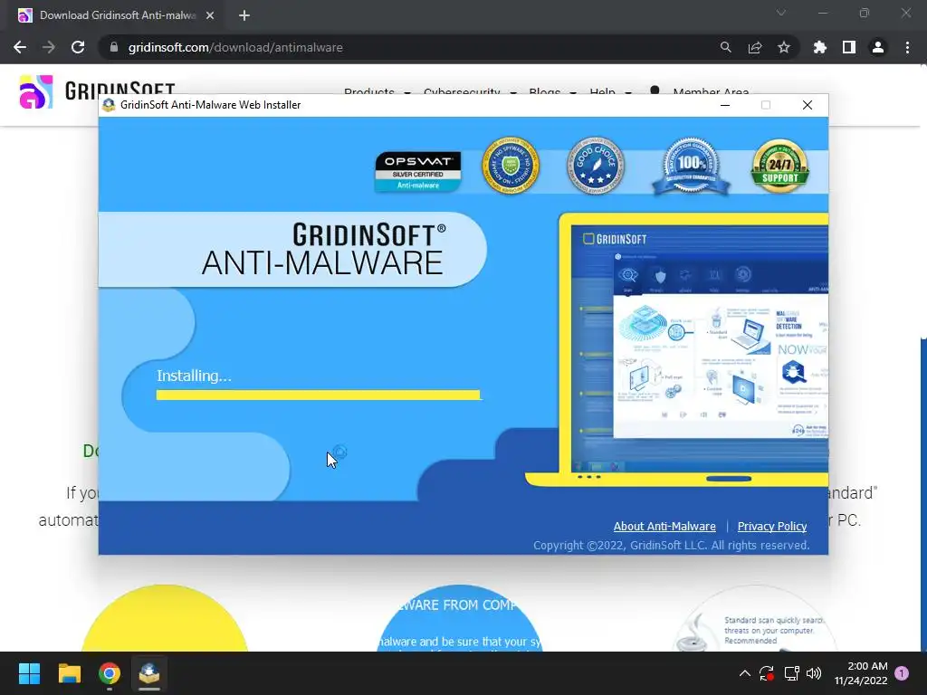The width and height of the screenshot is (927, 695).
Task: Minimize the Anti-Malware Web Installer window
Action: [x=725, y=105]
